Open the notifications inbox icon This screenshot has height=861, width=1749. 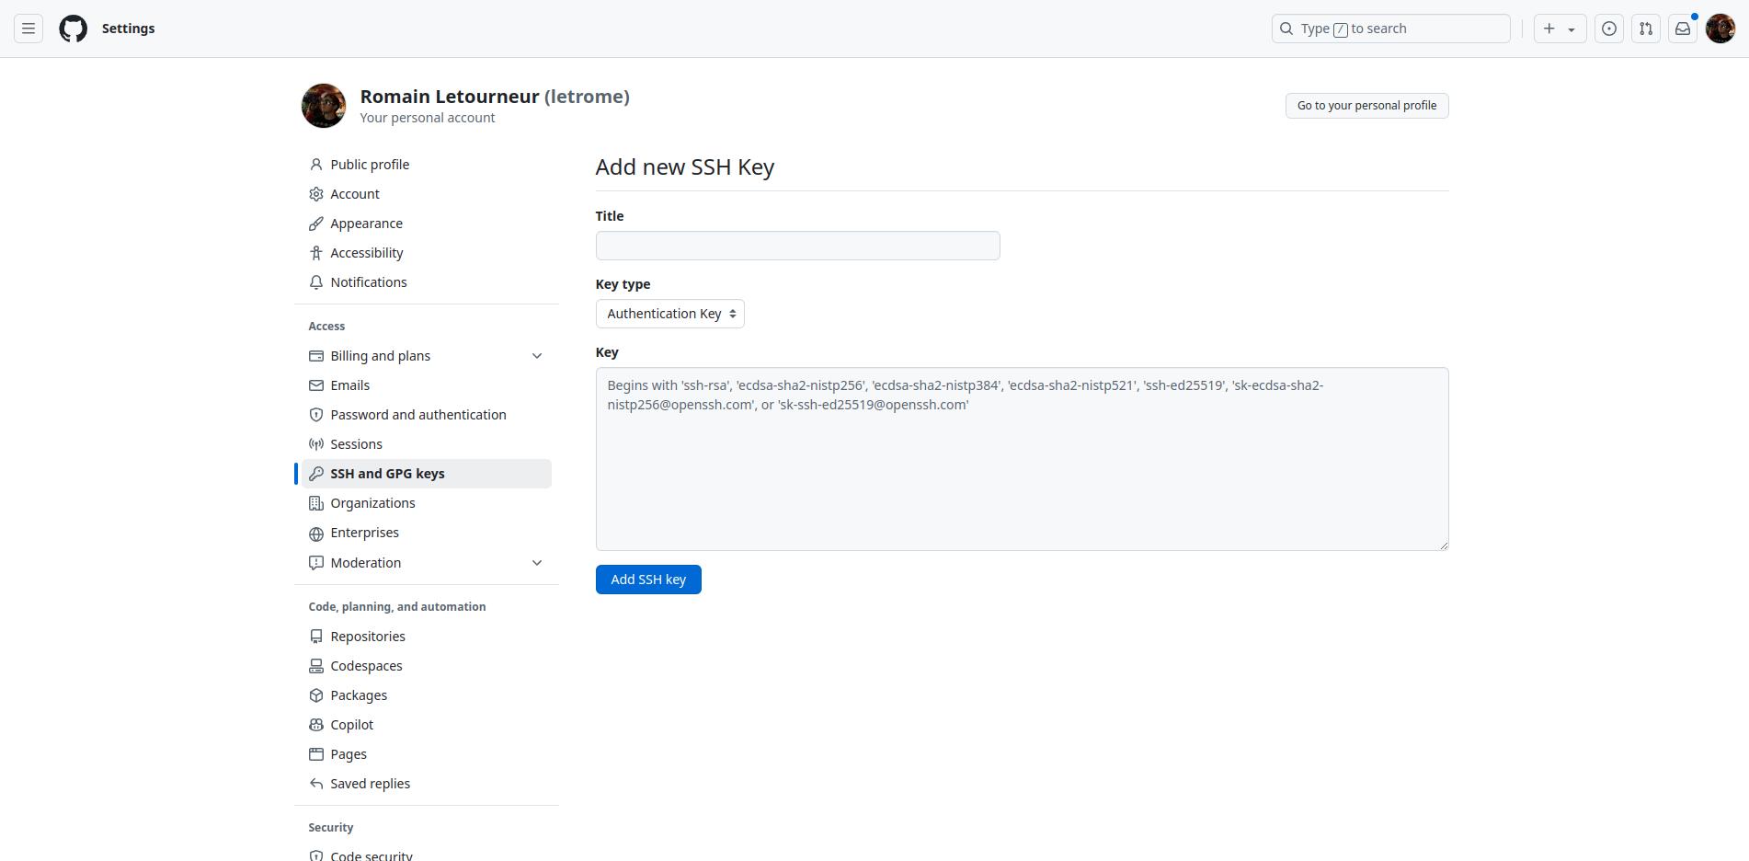click(x=1682, y=29)
